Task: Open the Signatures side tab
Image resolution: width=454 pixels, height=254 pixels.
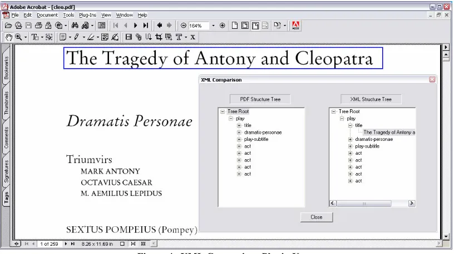Action: click(6, 171)
